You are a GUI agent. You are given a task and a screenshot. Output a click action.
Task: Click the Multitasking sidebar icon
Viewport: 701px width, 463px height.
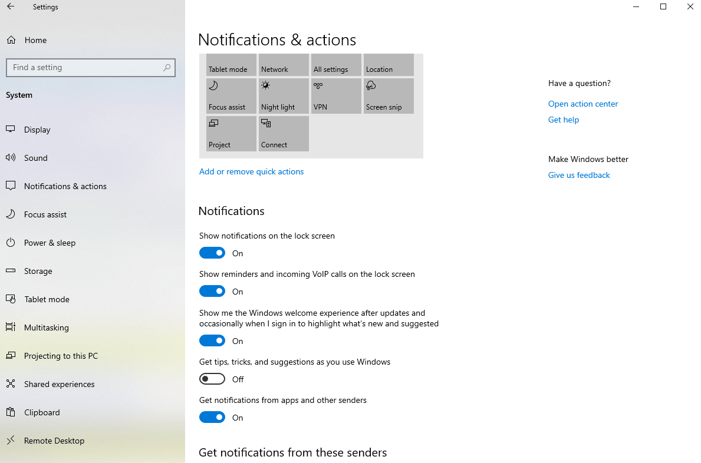[x=11, y=328]
